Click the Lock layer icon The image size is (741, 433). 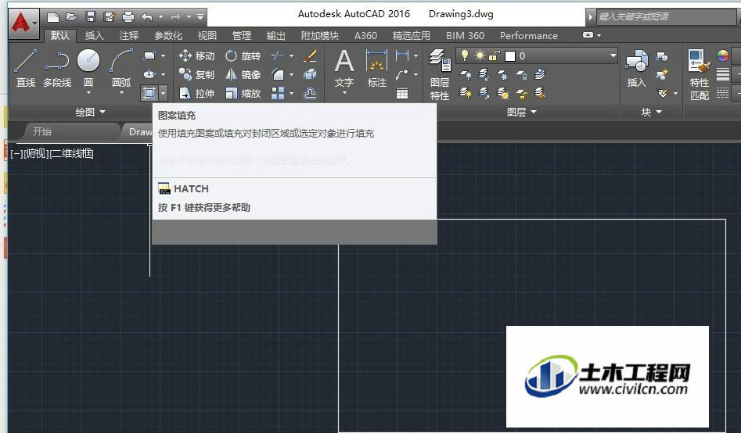click(x=522, y=74)
